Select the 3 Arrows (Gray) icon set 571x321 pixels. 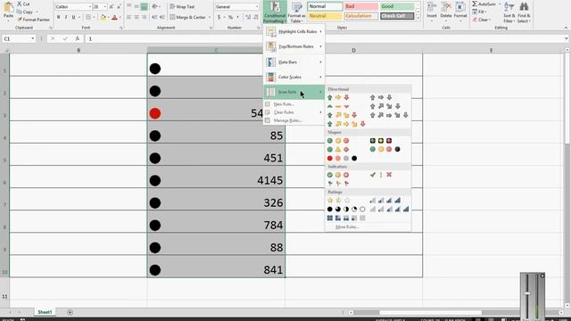[381, 97]
